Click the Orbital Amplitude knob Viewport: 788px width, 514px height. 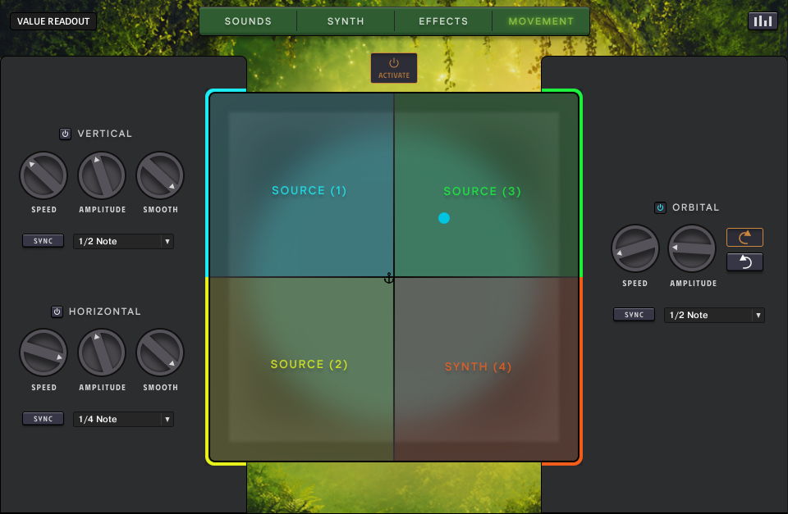(692, 248)
